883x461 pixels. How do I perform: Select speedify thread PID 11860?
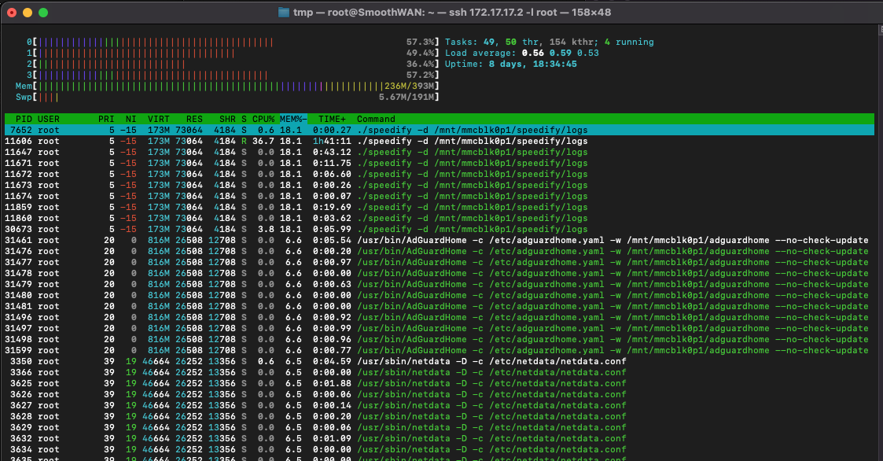coord(440,218)
